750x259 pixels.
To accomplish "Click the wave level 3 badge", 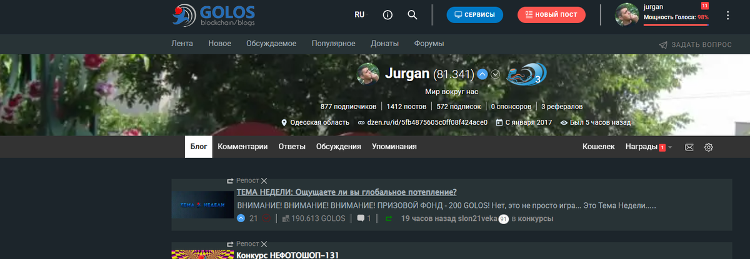I will click(x=526, y=74).
